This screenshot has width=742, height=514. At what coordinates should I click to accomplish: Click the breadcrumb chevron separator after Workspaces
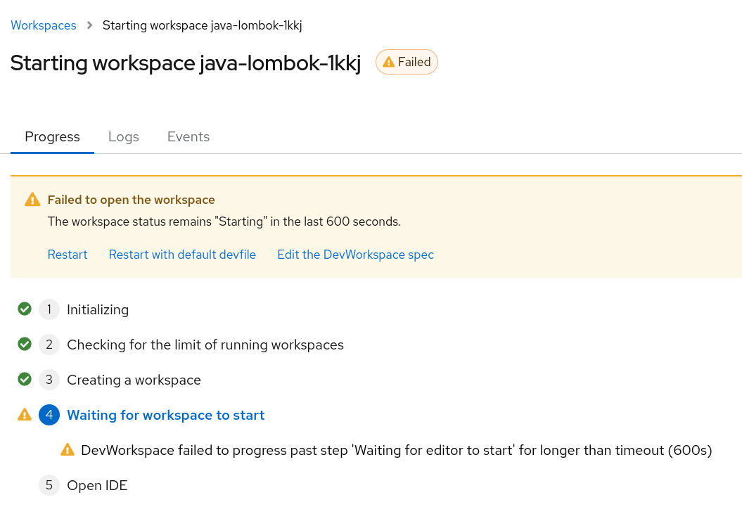(x=89, y=25)
